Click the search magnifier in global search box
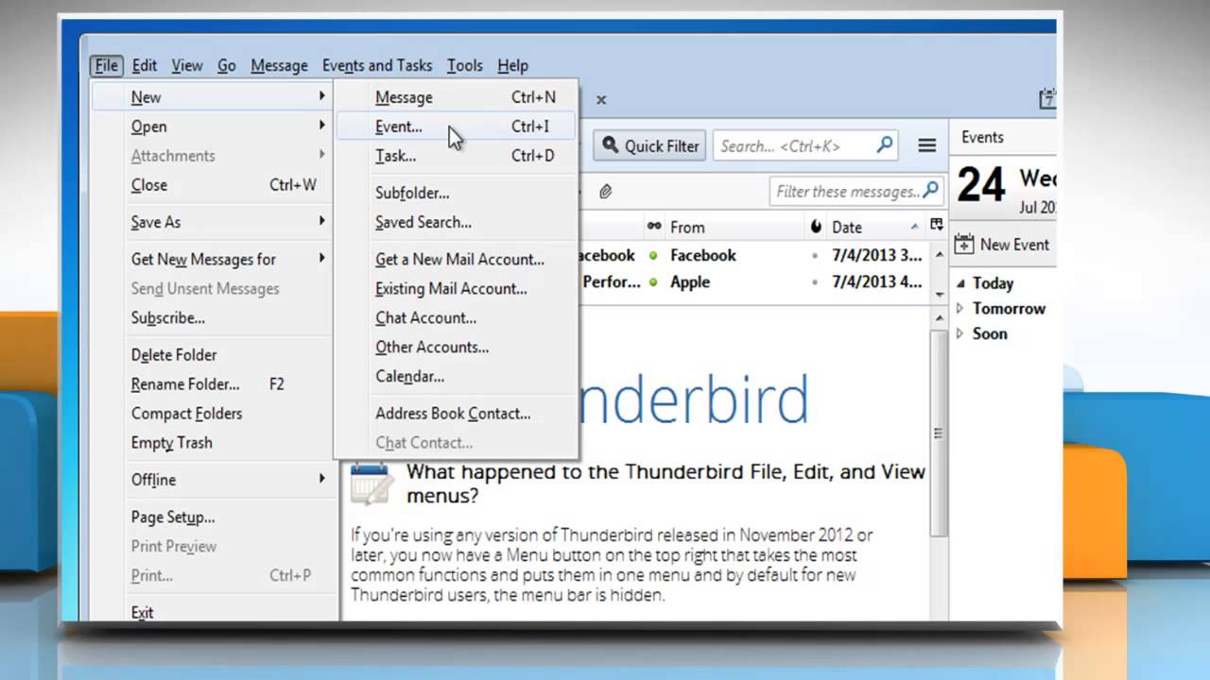Screen dimensions: 1210x680 pos(885,145)
